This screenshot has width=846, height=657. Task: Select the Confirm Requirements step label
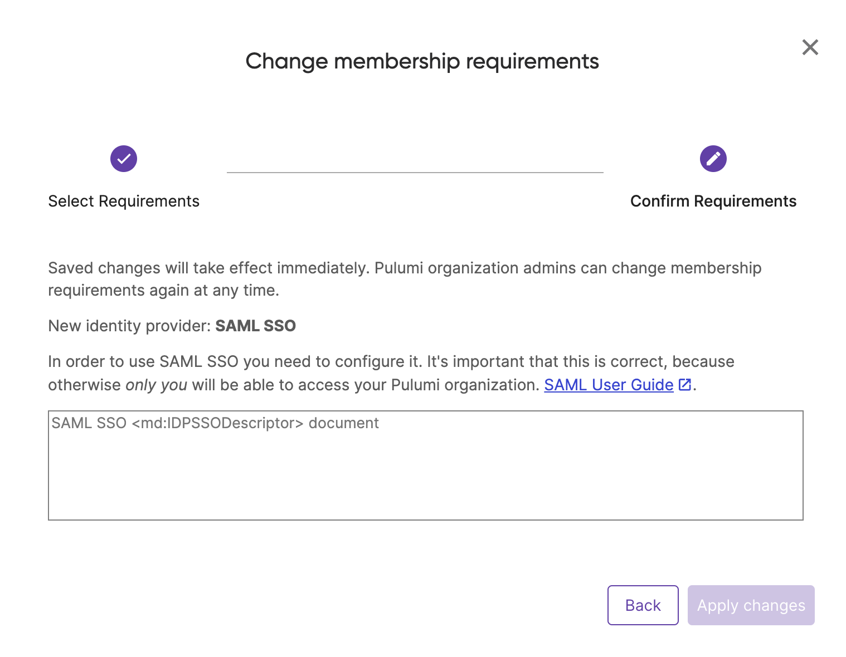point(713,201)
